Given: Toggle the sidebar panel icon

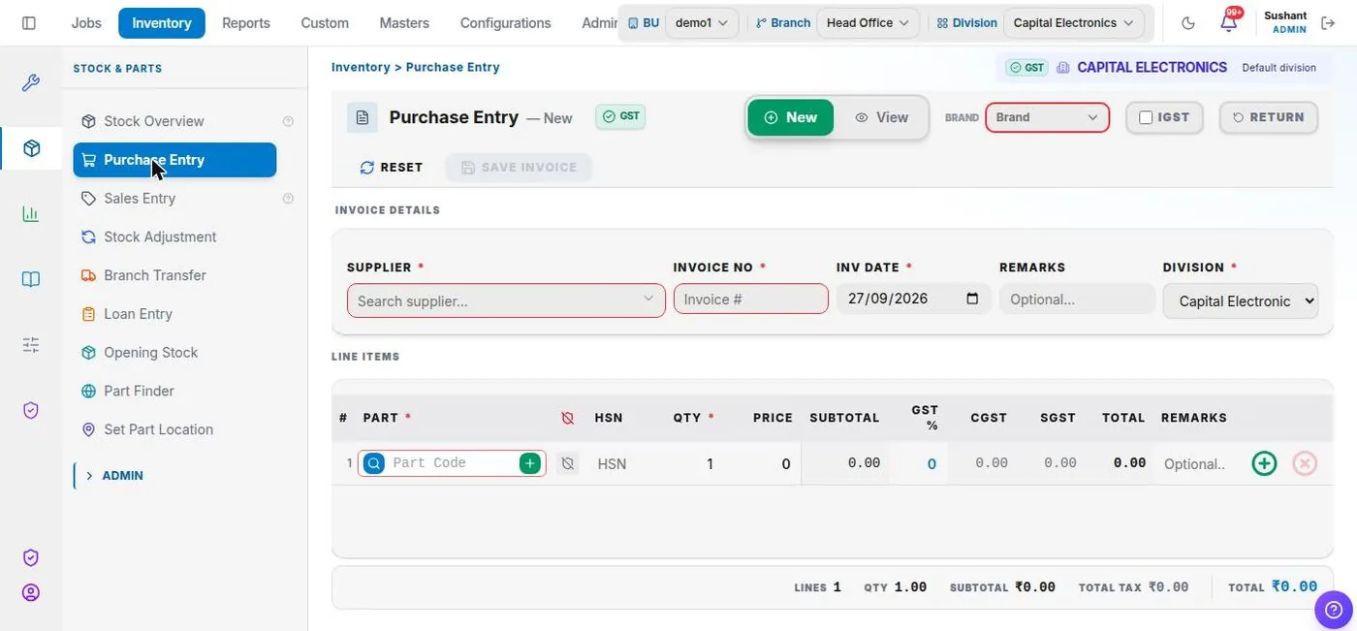Looking at the screenshot, I should [29, 22].
